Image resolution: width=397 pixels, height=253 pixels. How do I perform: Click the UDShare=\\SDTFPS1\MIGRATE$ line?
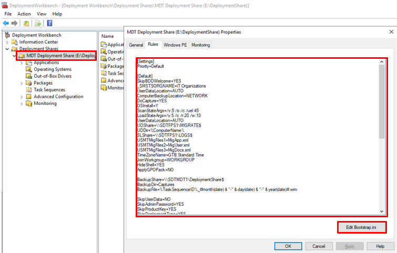[x=169, y=125]
